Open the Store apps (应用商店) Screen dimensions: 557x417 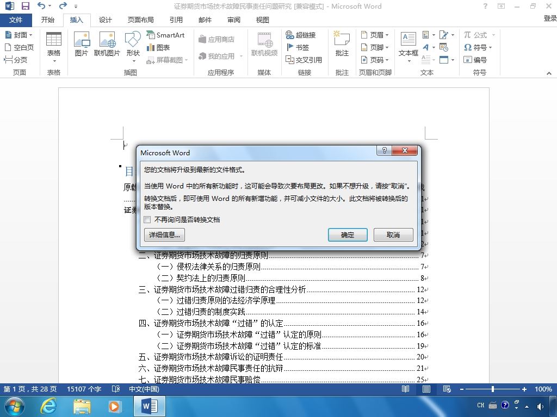coord(216,39)
